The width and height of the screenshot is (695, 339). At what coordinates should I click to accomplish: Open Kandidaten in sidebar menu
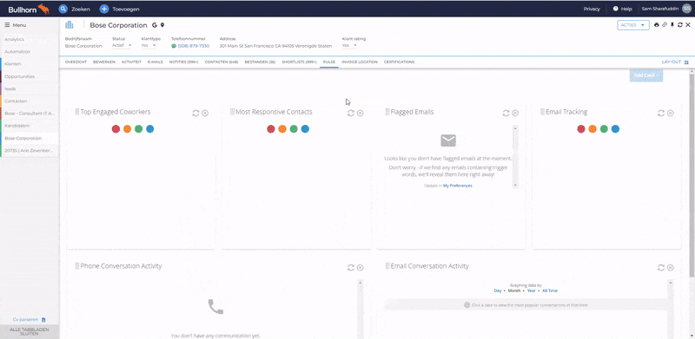coord(30,126)
